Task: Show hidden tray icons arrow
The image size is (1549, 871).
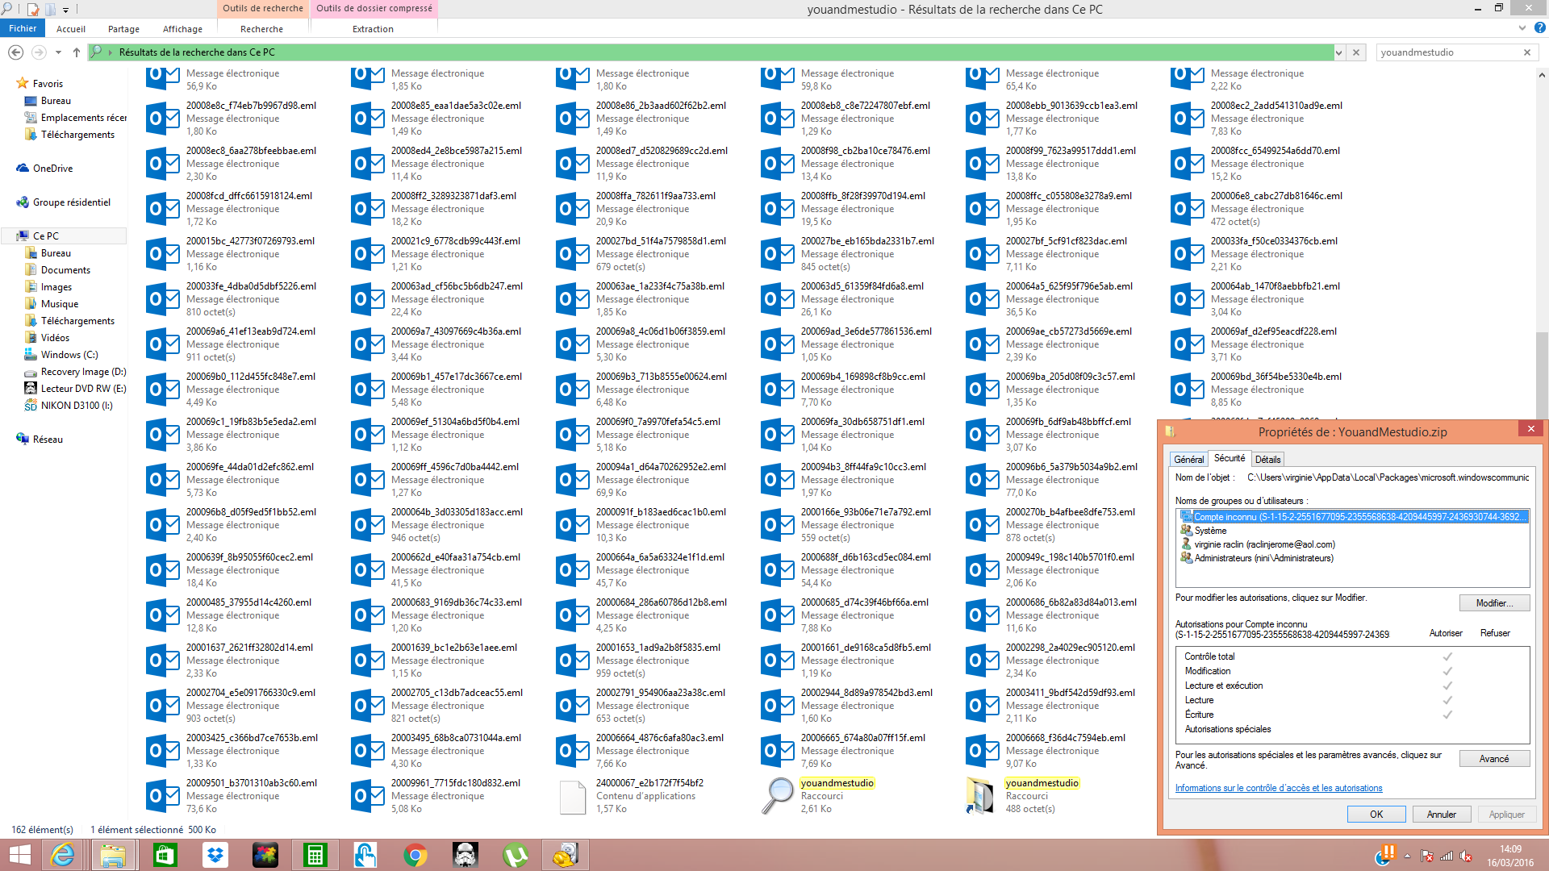Action: tap(1407, 856)
